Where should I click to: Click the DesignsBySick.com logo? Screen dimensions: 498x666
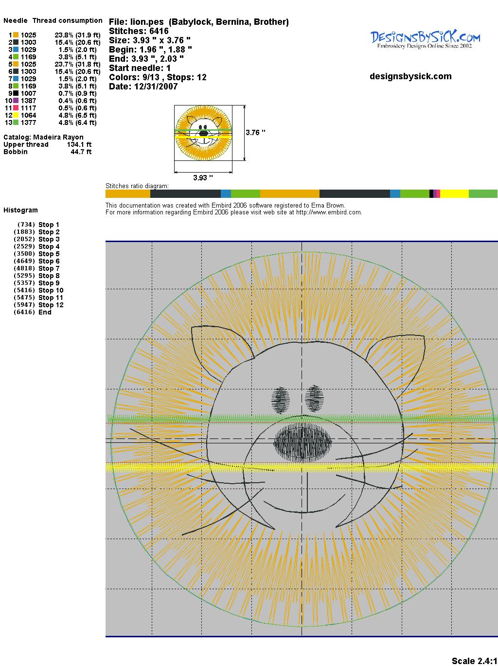[x=425, y=39]
